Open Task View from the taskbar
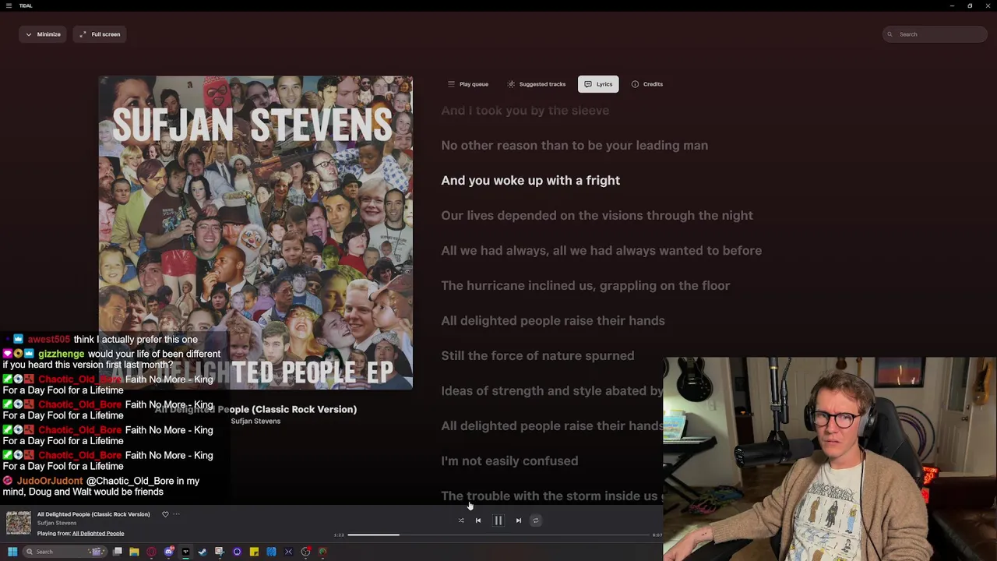Image resolution: width=997 pixels, height=561 pixels. click(117, 552)
